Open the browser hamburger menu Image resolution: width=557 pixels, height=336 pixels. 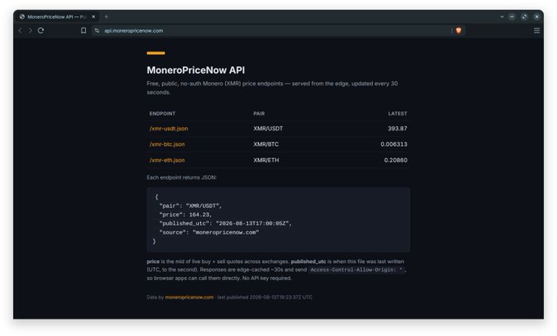[x=537, y=30]
